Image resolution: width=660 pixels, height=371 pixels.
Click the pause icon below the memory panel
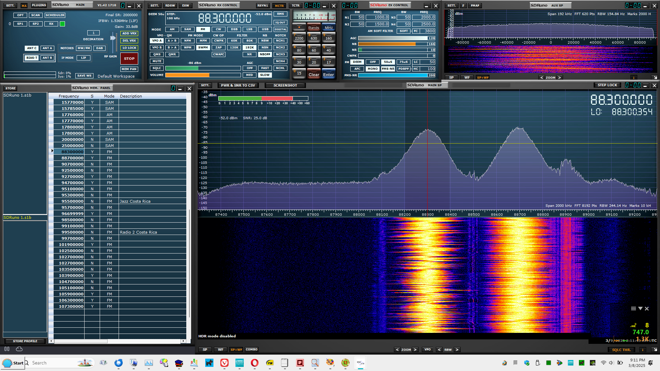[7, 349]
